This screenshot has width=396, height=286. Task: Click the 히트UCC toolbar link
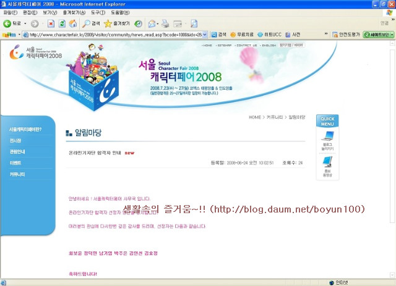point(270,35)
